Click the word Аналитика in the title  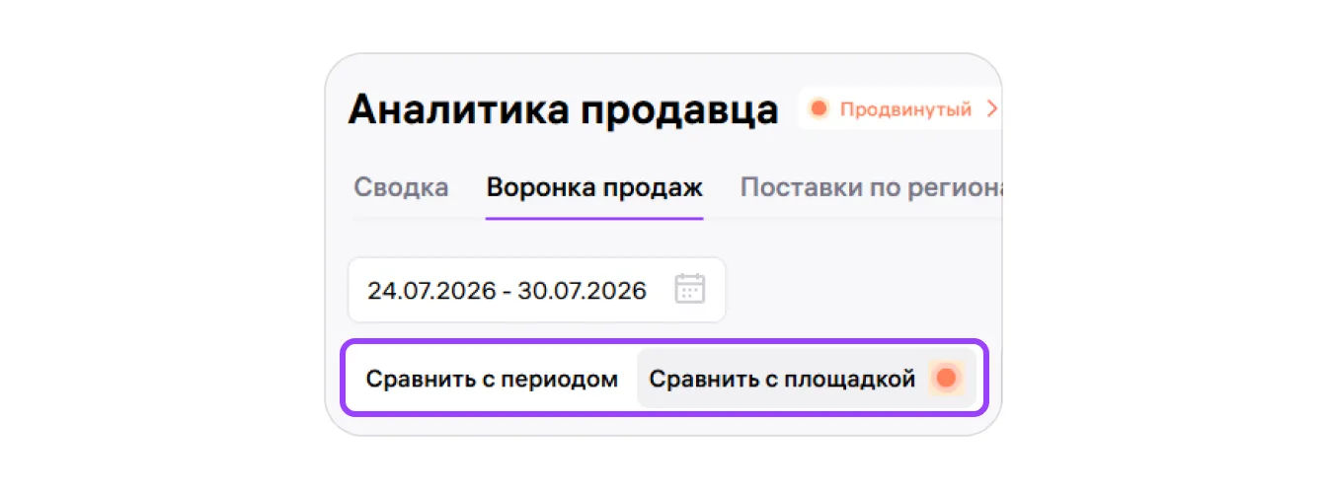(459, 110)
